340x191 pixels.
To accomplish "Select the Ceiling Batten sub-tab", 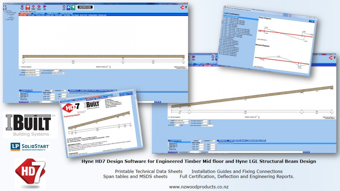I will click(x=92, y=15).
